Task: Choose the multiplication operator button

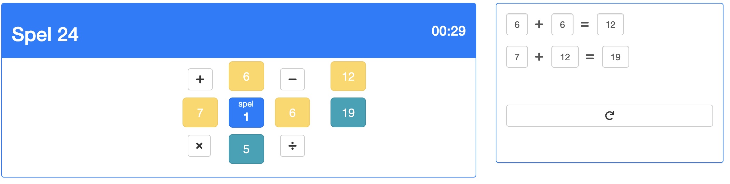Action: (199, 146)
